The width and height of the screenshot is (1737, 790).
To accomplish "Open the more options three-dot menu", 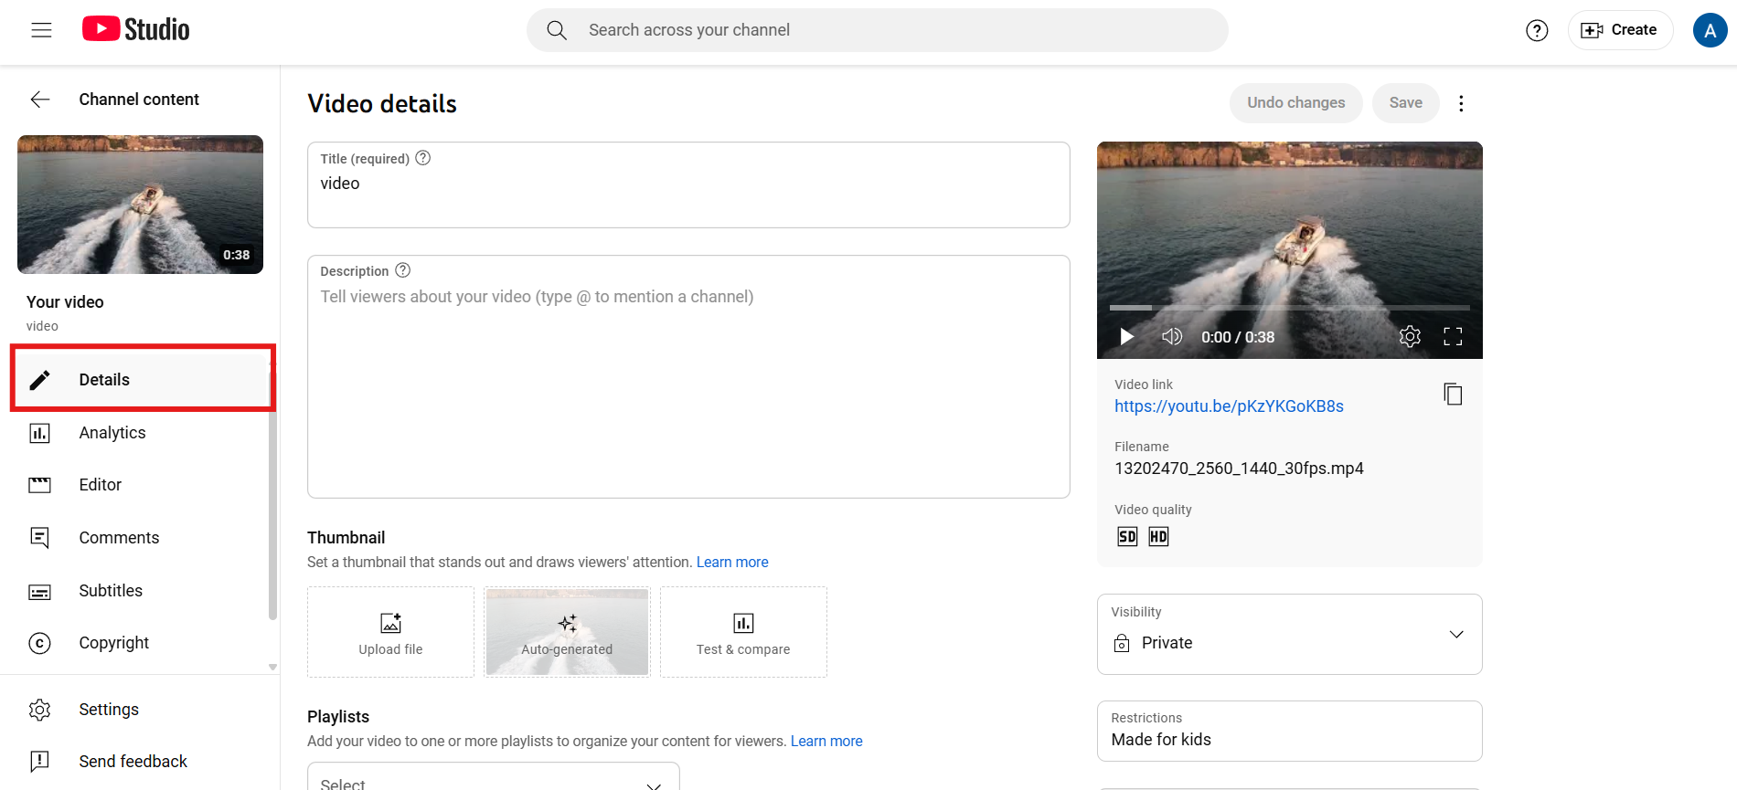I will [1461, 103].
